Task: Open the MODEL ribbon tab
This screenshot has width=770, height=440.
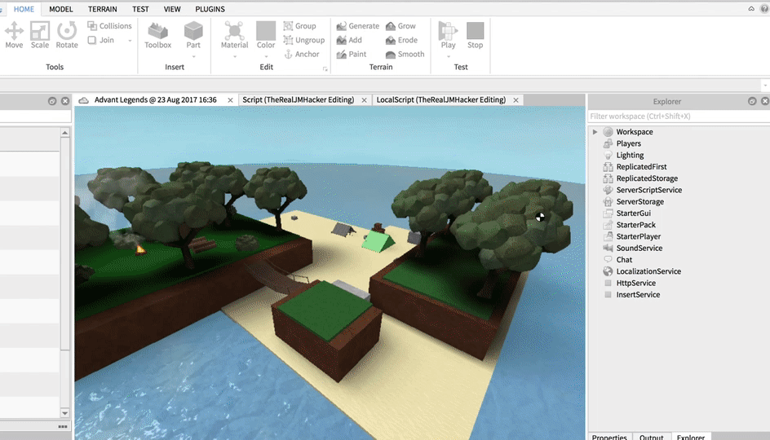Action: 61,9
